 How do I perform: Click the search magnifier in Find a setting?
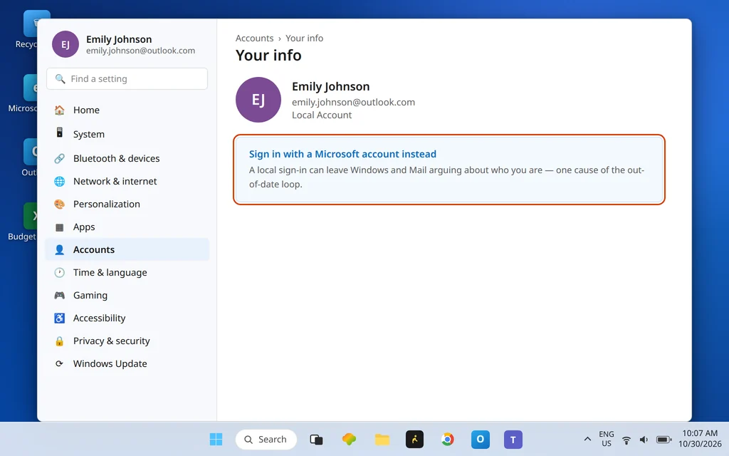pos(60,78)
